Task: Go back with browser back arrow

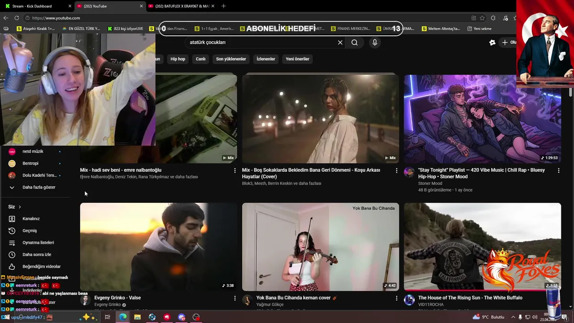Action: (6, 18)
